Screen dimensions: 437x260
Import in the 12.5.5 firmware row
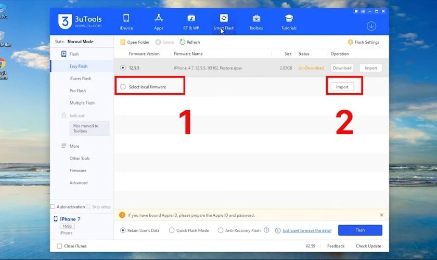click(x=370, y=68)
